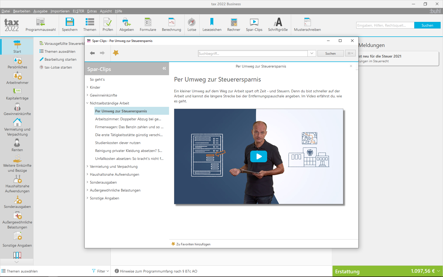Viewport: 443px width, 277px height.
Task: Select the Start sidebar section
Action: click(17, 47)
